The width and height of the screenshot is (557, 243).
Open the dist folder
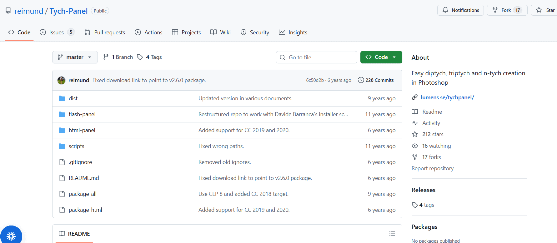pyautogui.click(x=73, y=98)
